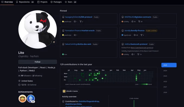Click the Public archive label on bondly-finance
The height and width of the screenshot is (107, 184).
pyautogui.click(x=151, y=31)
